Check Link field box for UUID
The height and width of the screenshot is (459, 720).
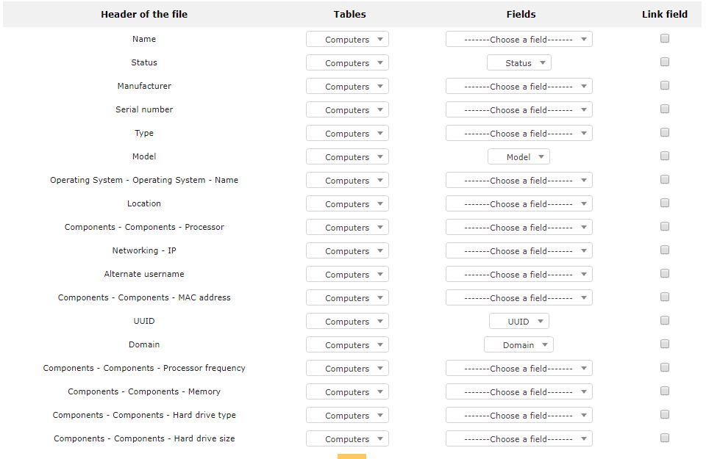[x=664, y=320]
